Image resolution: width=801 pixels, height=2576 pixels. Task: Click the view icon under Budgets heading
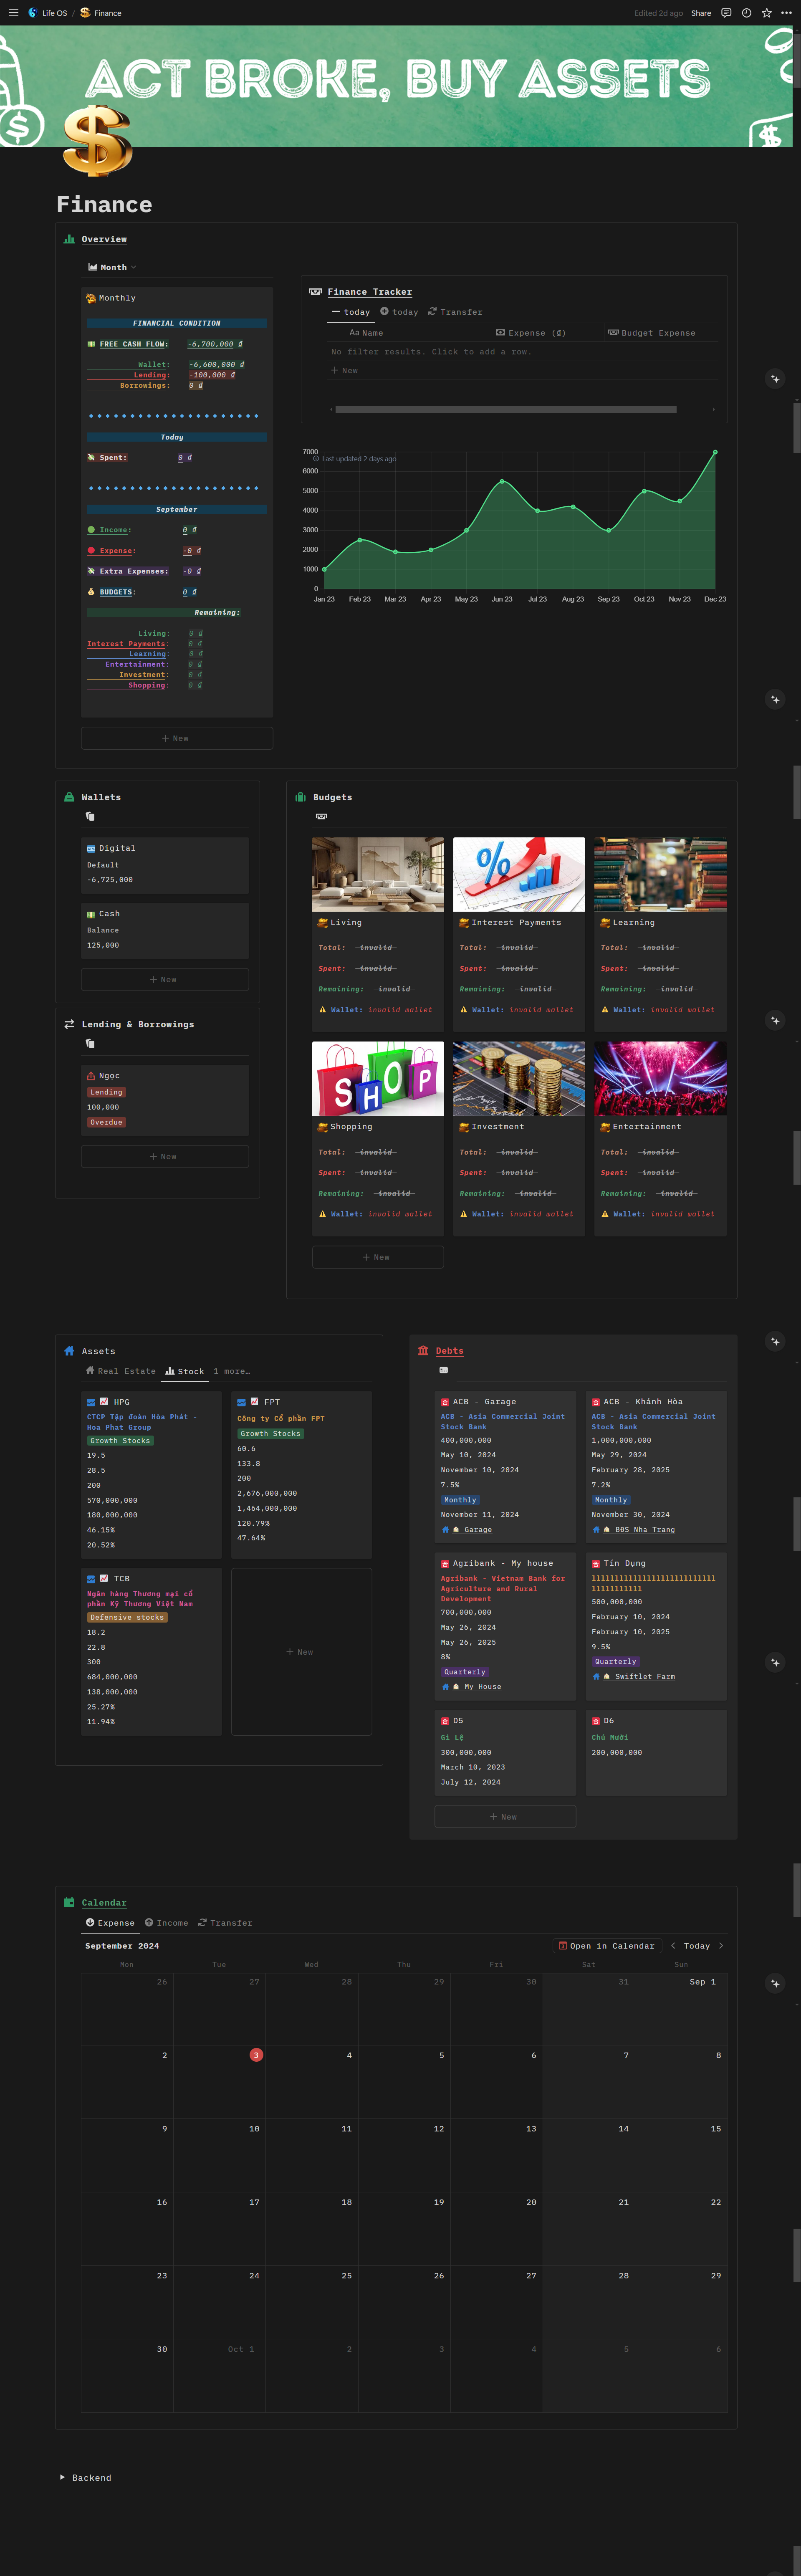(321, 817)
